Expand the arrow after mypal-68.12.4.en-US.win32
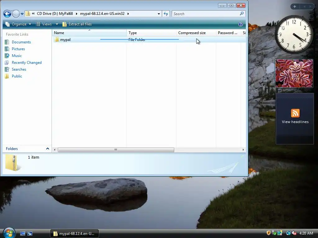318x238 pixels. click(128, 14)
